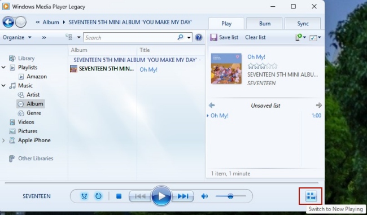This screenshot has width=367, height=215.
Task: Select the SEVENTEEN 5TH MIN... album row text
Action: (107, 69)
